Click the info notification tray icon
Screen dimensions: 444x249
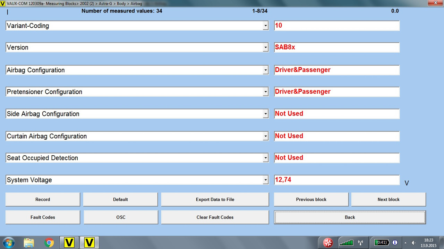(395, 243)
